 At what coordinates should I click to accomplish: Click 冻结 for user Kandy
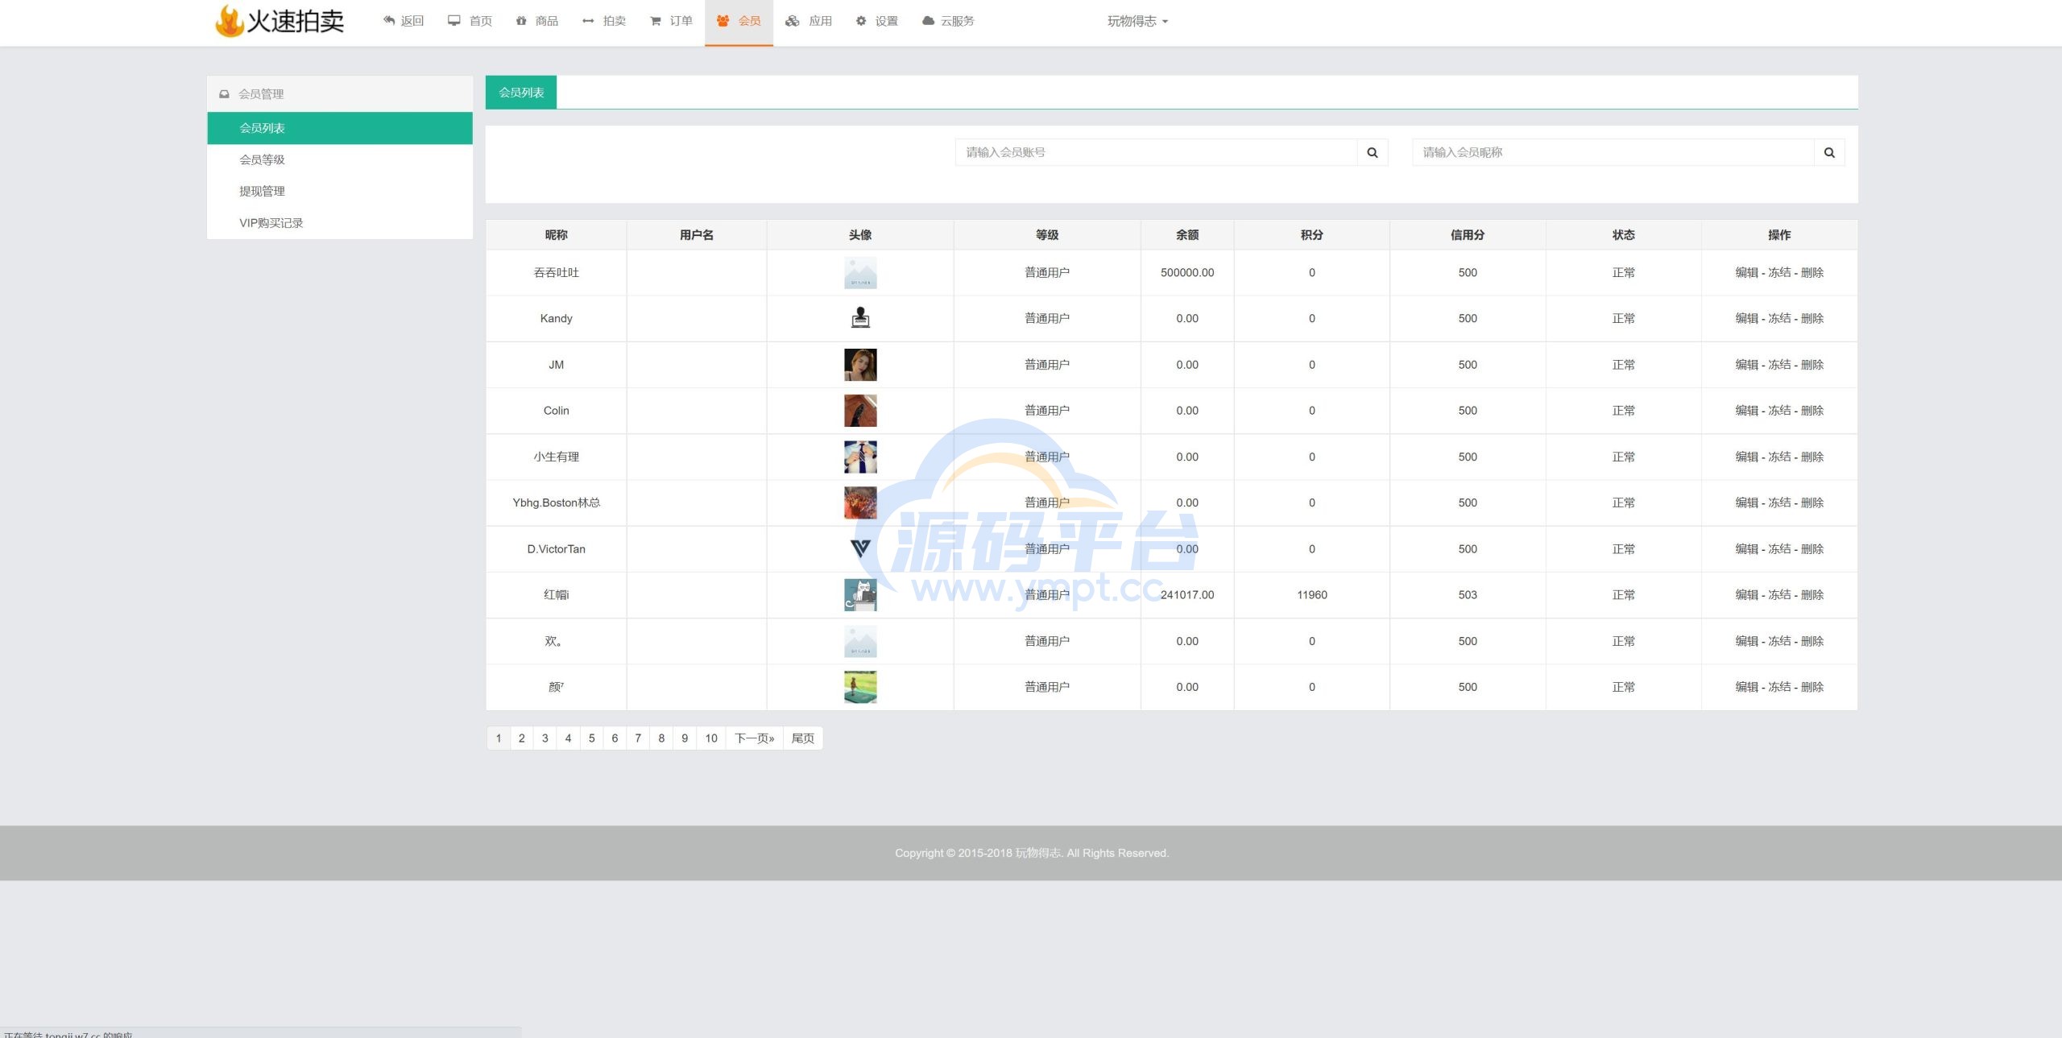[x=1779, y=319]
